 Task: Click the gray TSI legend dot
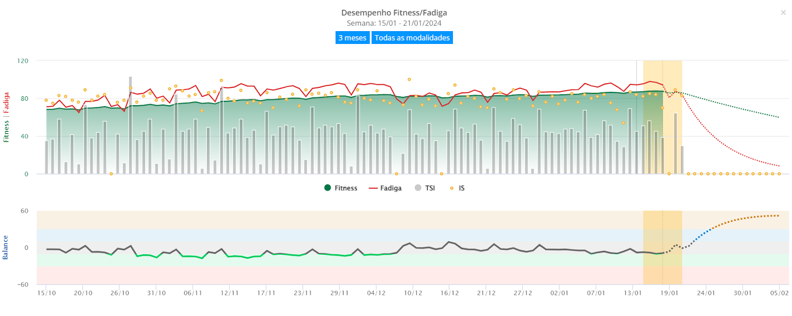pos(418,188)
